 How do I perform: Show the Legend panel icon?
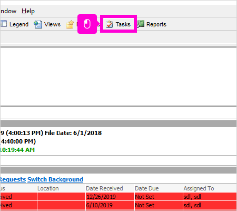[x=4, y=24]
